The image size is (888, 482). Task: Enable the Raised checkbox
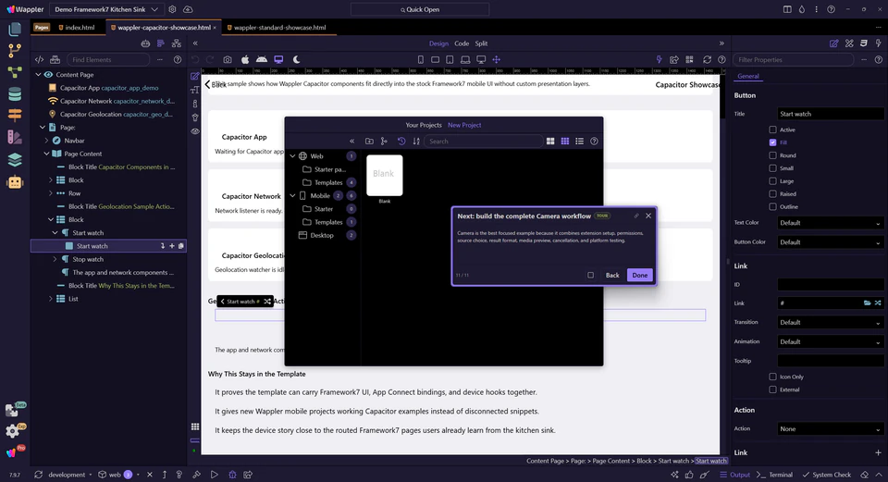[x=772, y=193]
